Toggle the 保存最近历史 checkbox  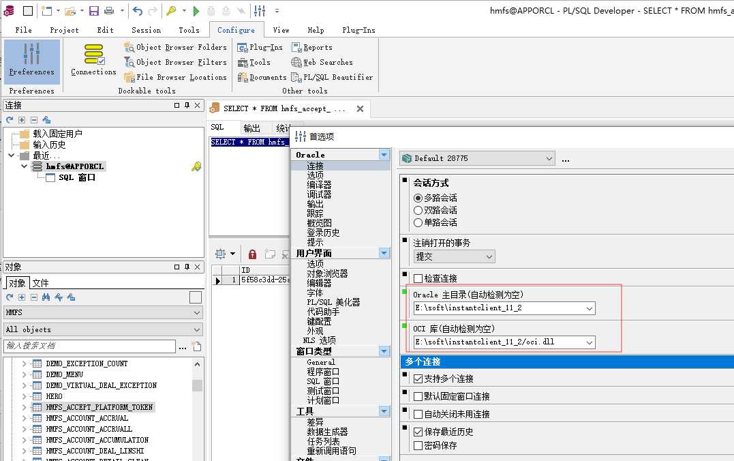pos(418,432)
